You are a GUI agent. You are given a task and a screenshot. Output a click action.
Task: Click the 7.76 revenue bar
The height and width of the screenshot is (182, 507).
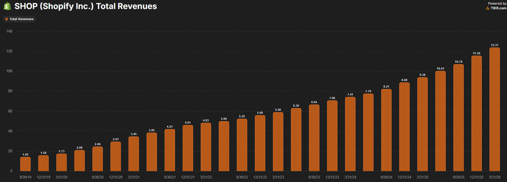pos(368,132)
